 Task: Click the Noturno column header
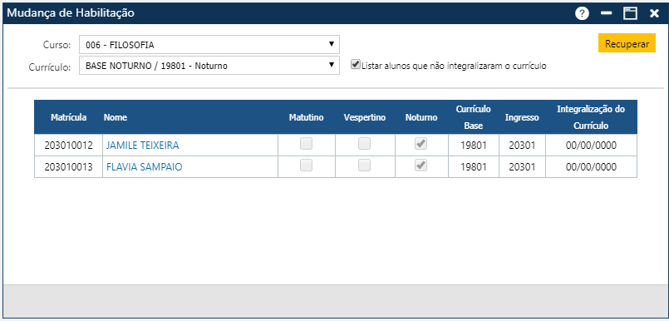click(421, 117)
